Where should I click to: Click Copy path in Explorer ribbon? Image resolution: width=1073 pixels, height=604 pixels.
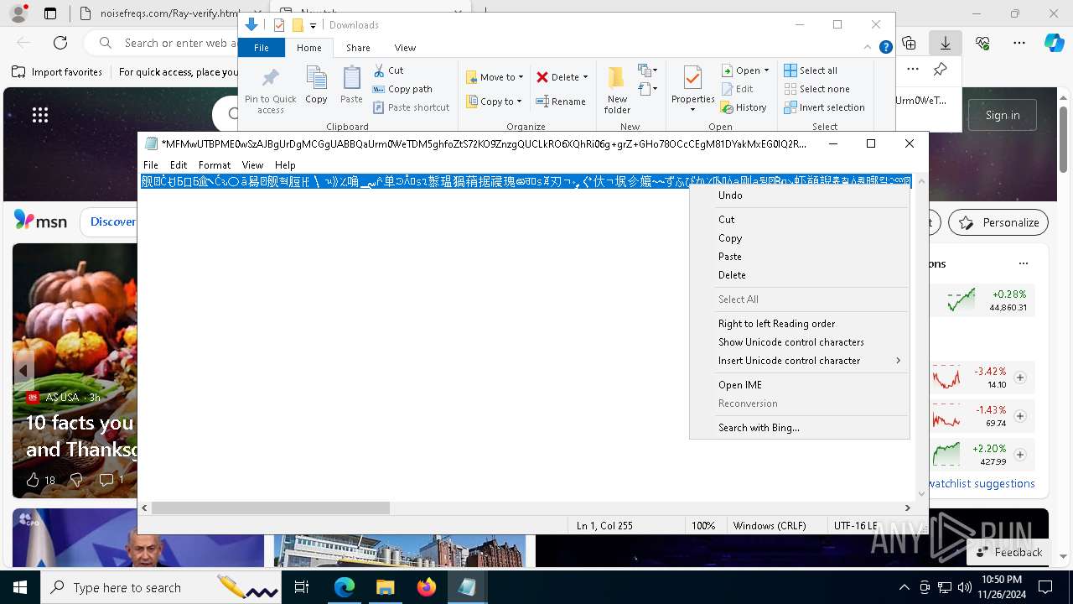click(x=402, y=89)
